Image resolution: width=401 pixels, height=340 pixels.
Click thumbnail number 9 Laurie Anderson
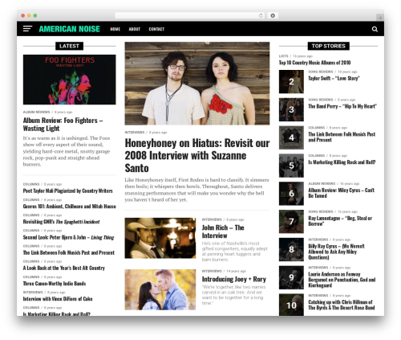coord(291,277)
